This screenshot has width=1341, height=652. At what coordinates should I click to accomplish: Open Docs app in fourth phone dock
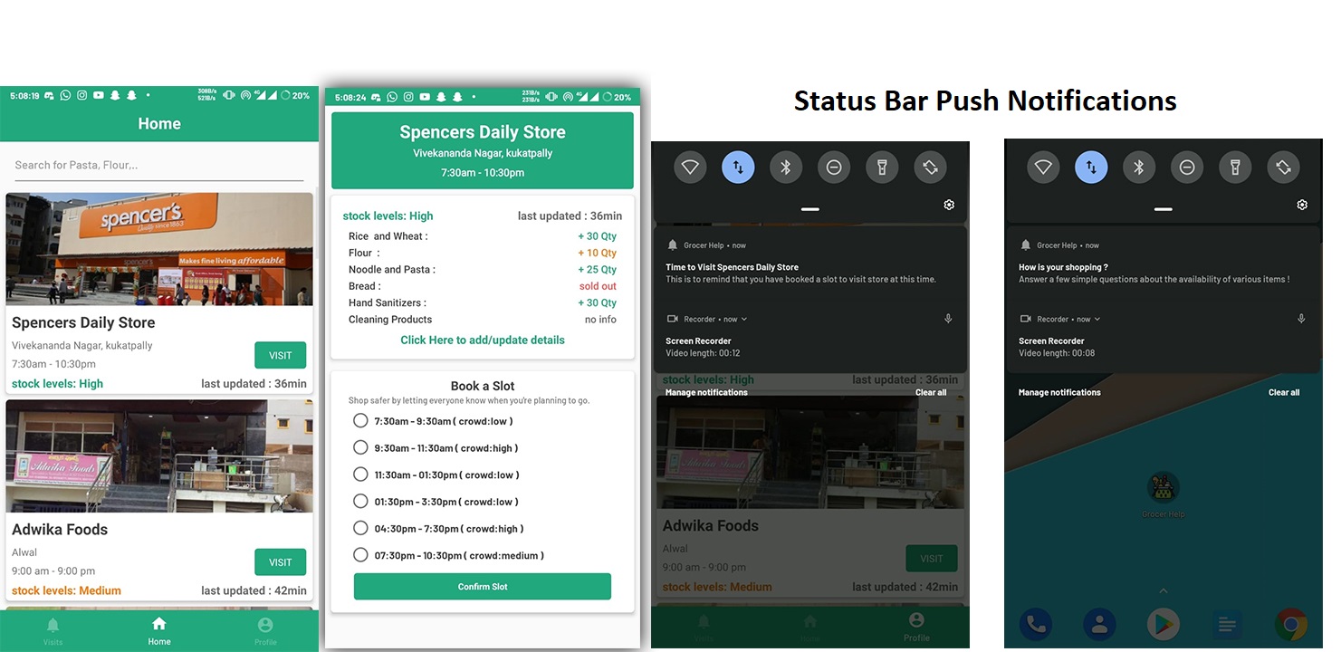click(1228, 625)
